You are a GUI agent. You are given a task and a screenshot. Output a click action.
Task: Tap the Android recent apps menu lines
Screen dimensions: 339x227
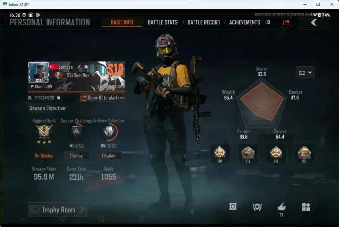point(141,219)
